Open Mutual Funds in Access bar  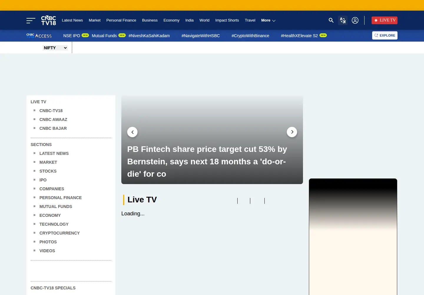coord(104,36)
